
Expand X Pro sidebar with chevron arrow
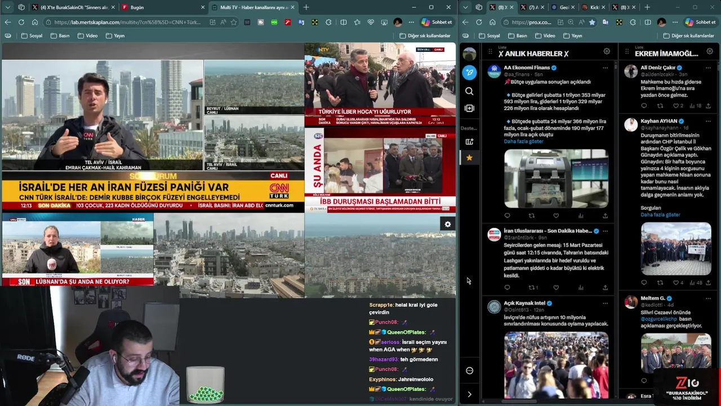(469, 394)
